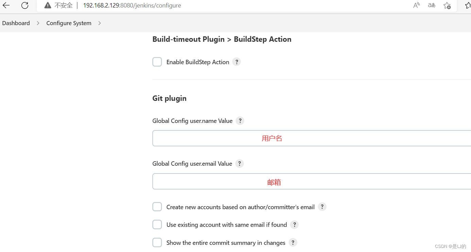Screen dimensions: 471x252
Task: Open help for Global Config user.email Value
Action: (x=240, y=163)
